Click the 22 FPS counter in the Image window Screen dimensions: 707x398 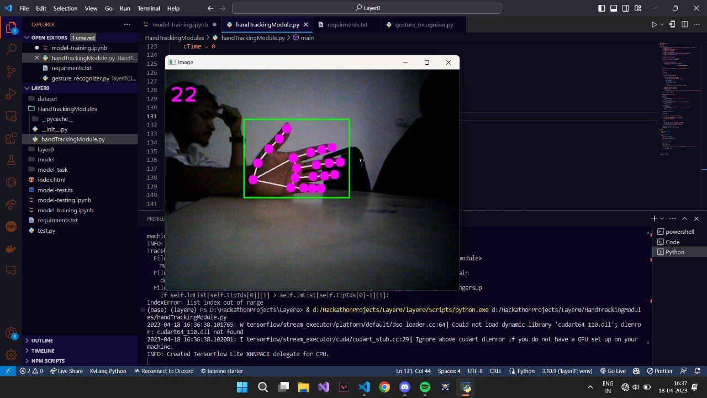pos(184,95)
